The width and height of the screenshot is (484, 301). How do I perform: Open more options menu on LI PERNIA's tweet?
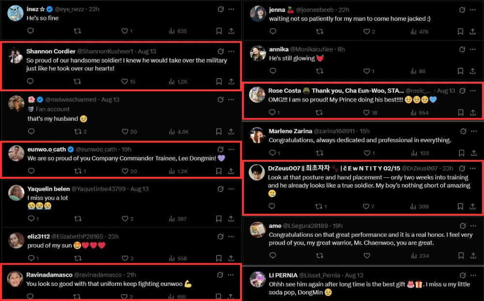(x=473, y=274)
